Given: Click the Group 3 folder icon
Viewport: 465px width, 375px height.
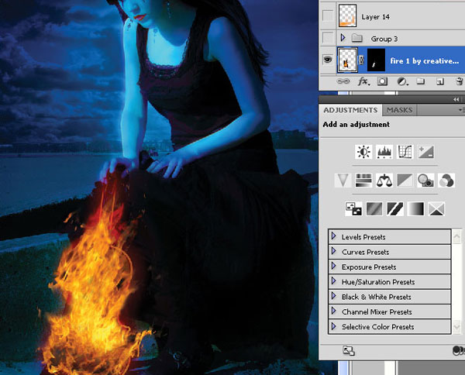Looking at the screenshot, I should (x=357, y=38).
